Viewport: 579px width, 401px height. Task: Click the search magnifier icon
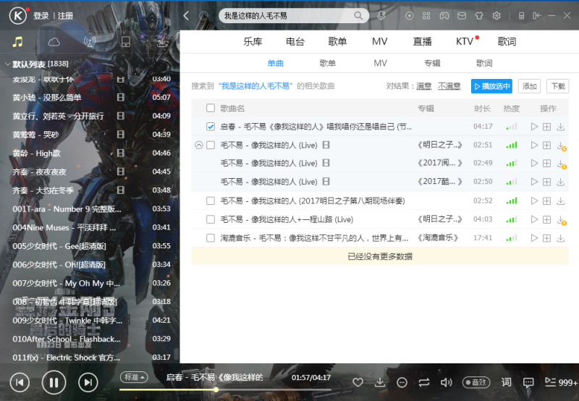(358, 15)
